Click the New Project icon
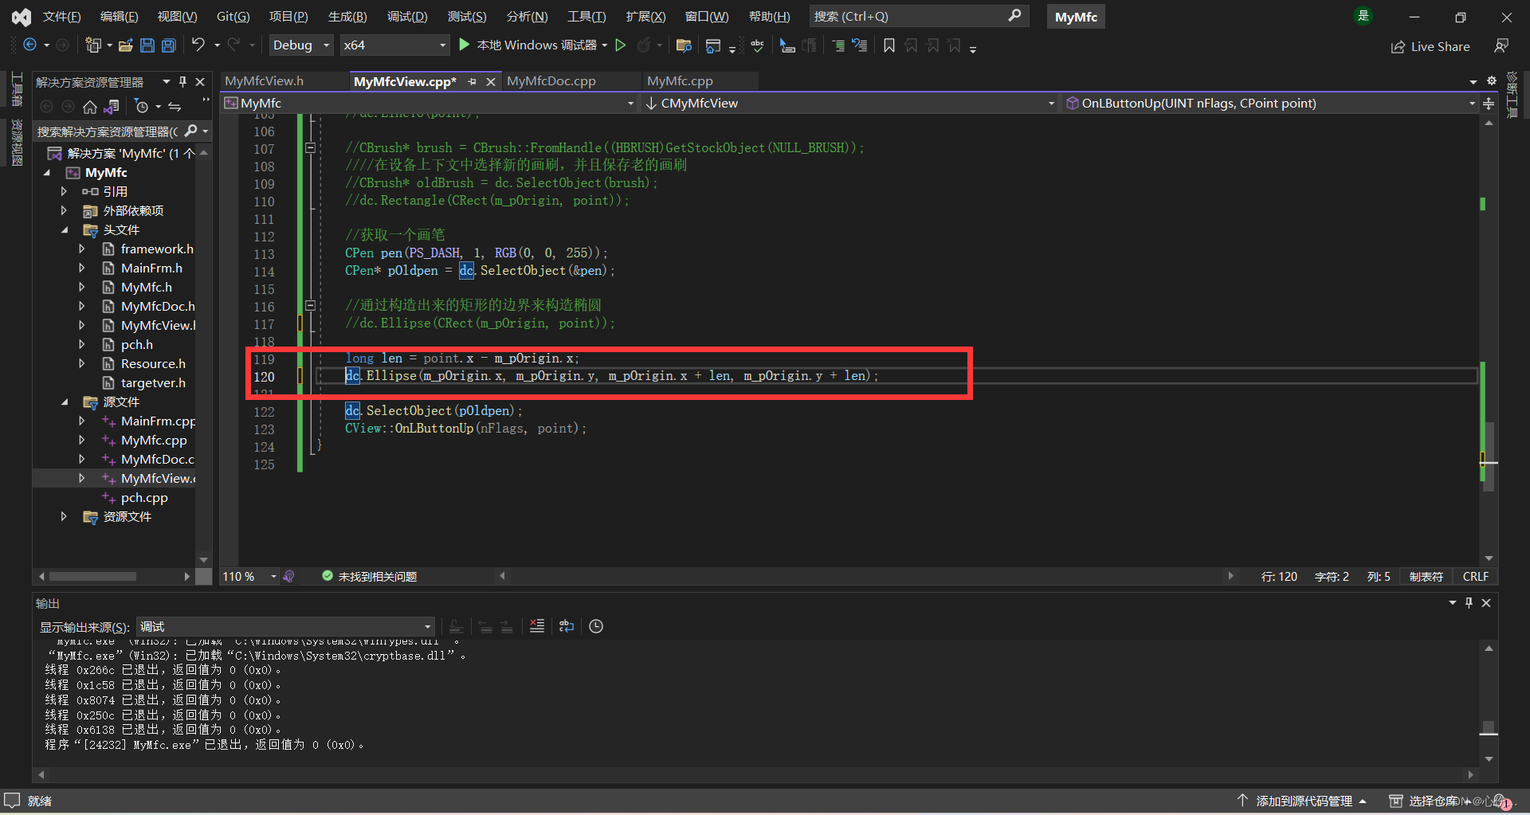Screen dimensions: 1530x815 [x=93, y=45]
